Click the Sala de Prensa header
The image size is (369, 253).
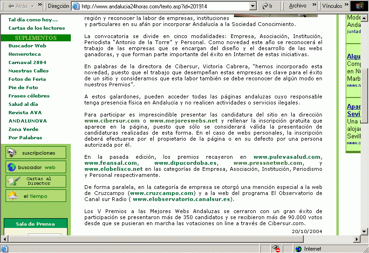[x=35, y=224]
